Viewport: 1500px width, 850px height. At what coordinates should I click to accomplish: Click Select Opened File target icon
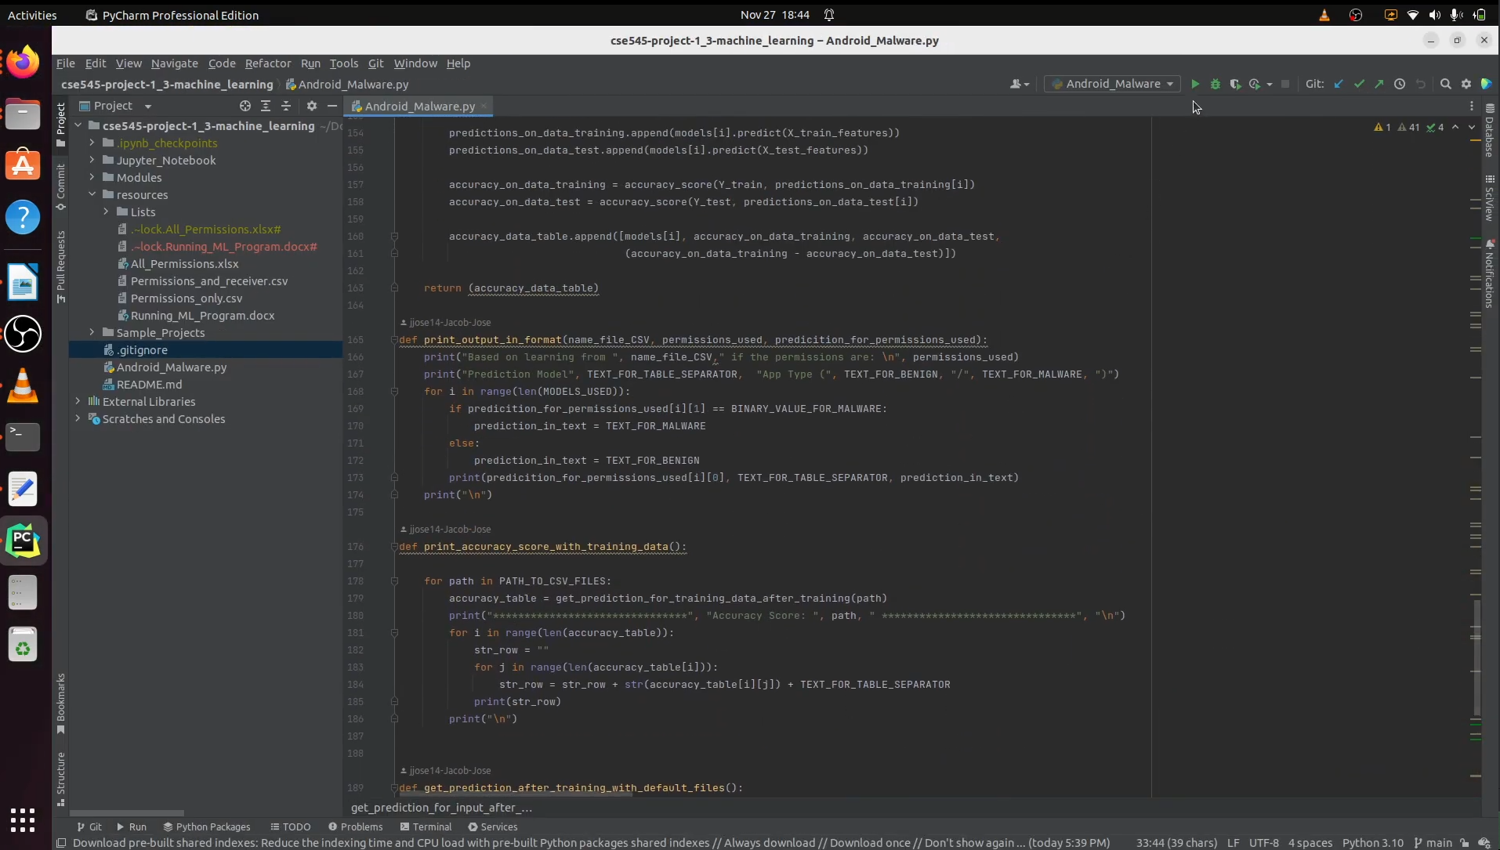[x=245, y=106]
